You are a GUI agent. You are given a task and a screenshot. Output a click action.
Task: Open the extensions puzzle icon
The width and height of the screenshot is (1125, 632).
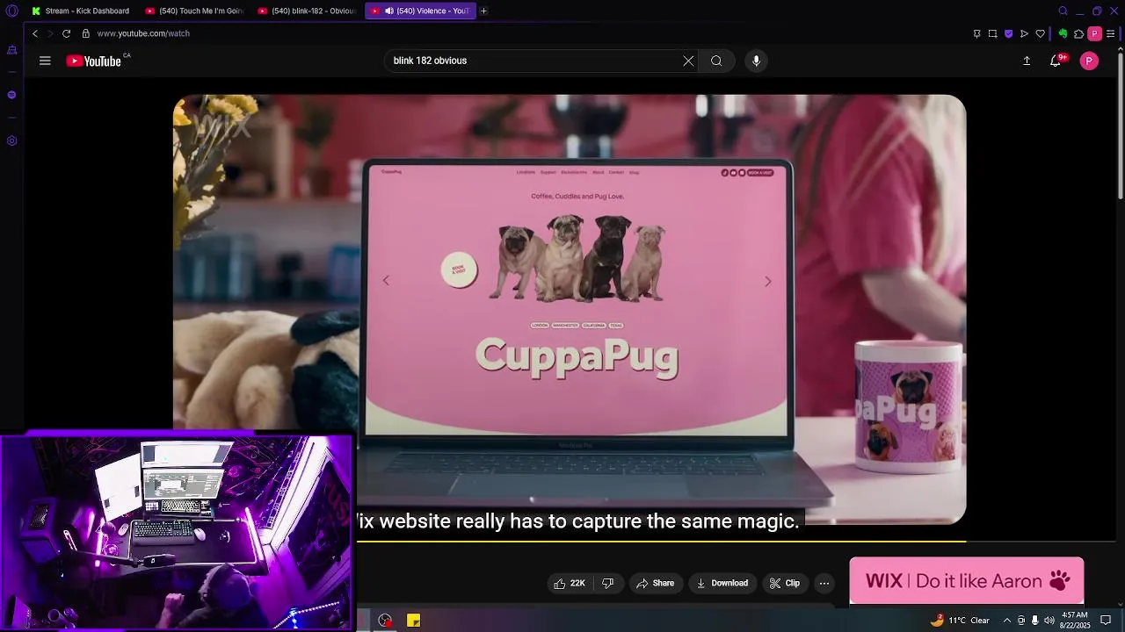pyautogui.click(x=1078, y=33)
